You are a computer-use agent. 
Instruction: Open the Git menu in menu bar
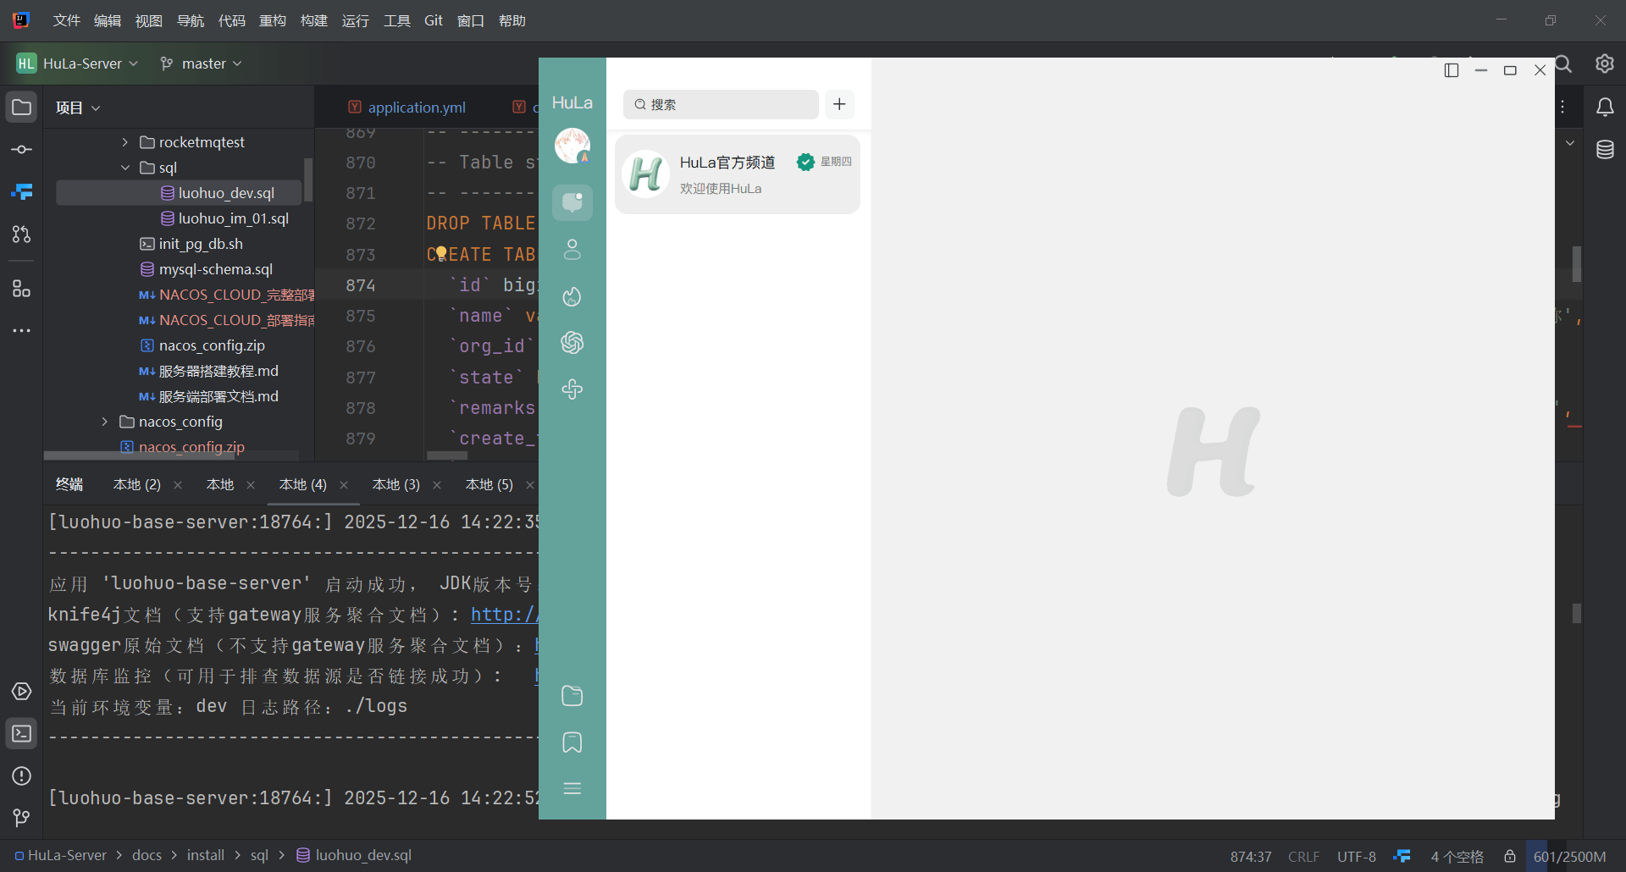(x=433, y=20)
